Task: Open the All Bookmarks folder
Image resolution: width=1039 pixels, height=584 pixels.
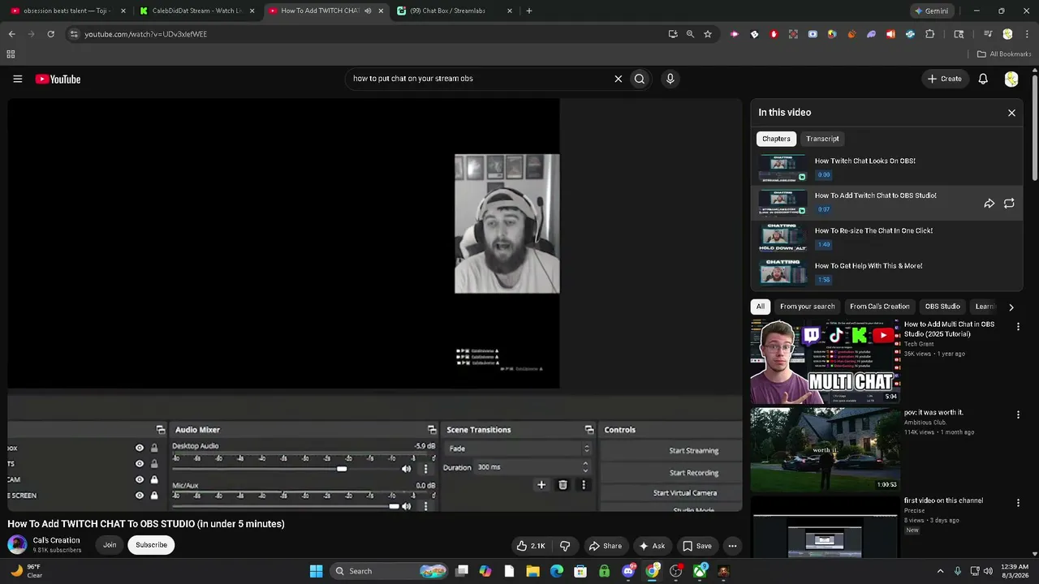Action: pos(1004,54)
